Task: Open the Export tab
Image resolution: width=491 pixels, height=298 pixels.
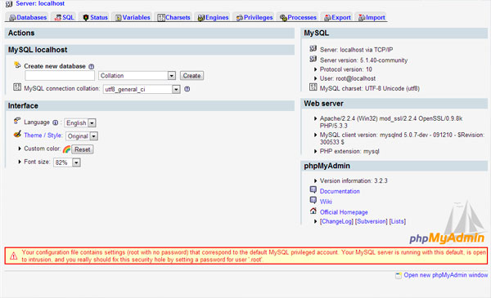Action: 337,17
